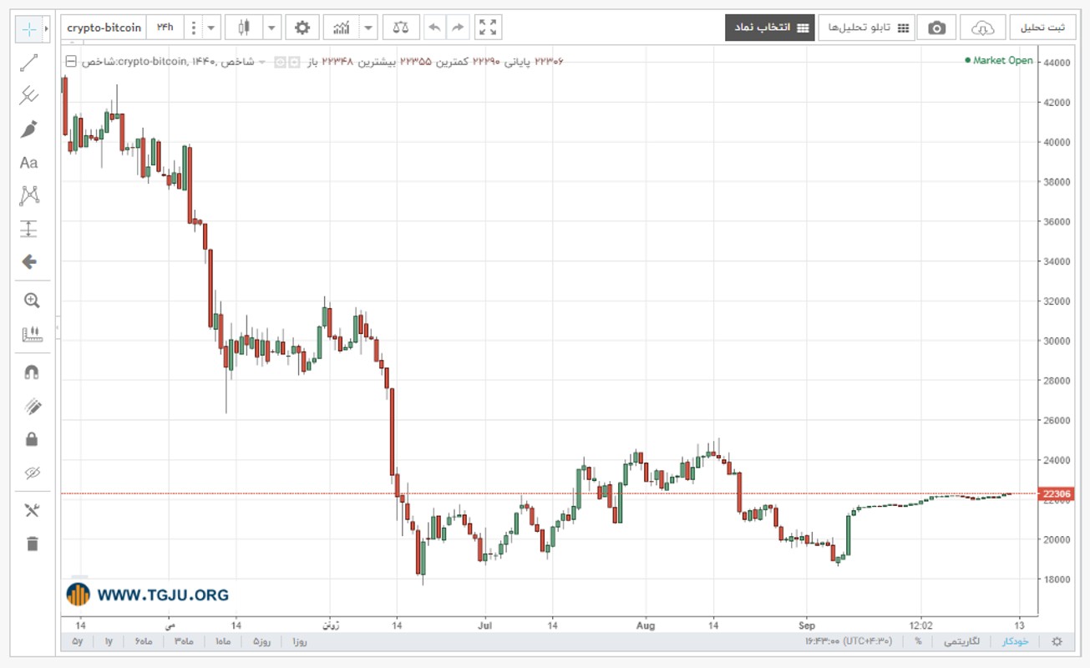Open the tools wrench-and-screwdriver icon
Image resolution: width=1090 pixels, height=668 pixels.
[x=32, y=510]
